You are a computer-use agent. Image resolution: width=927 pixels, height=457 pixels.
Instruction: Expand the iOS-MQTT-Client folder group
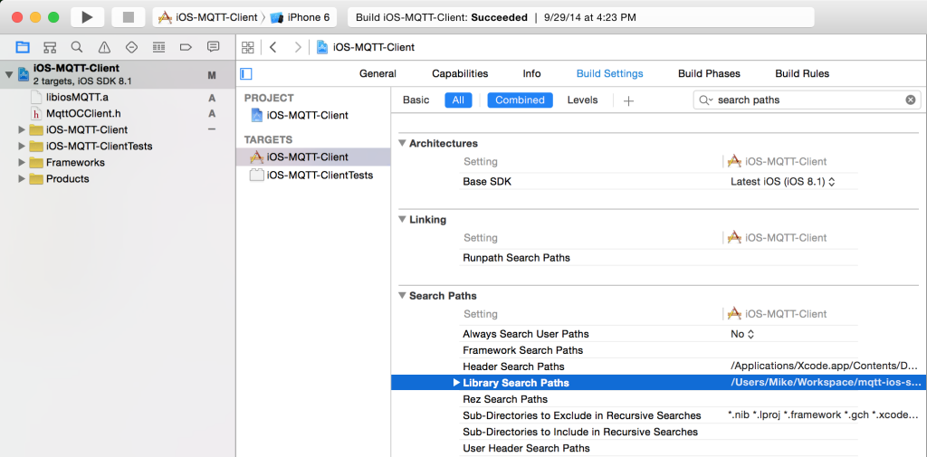click(x=23, y=129)
